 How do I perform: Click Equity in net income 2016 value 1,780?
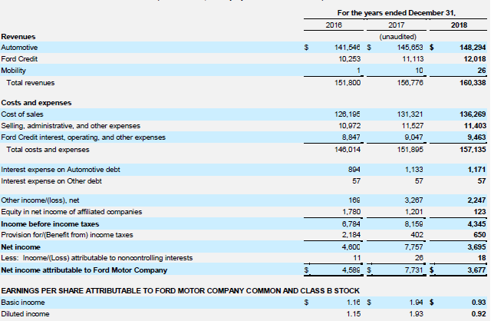click(351, 212)
